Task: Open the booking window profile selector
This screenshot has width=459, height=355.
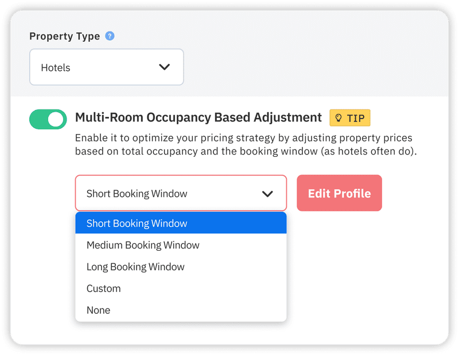Action: pos(181,194)
